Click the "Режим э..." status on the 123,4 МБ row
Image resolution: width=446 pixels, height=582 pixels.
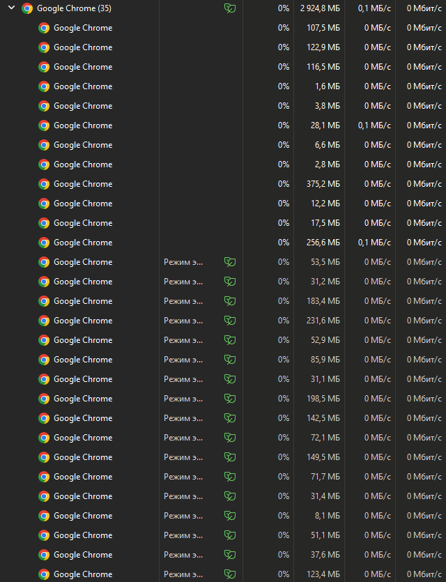(x=183, y=574)
